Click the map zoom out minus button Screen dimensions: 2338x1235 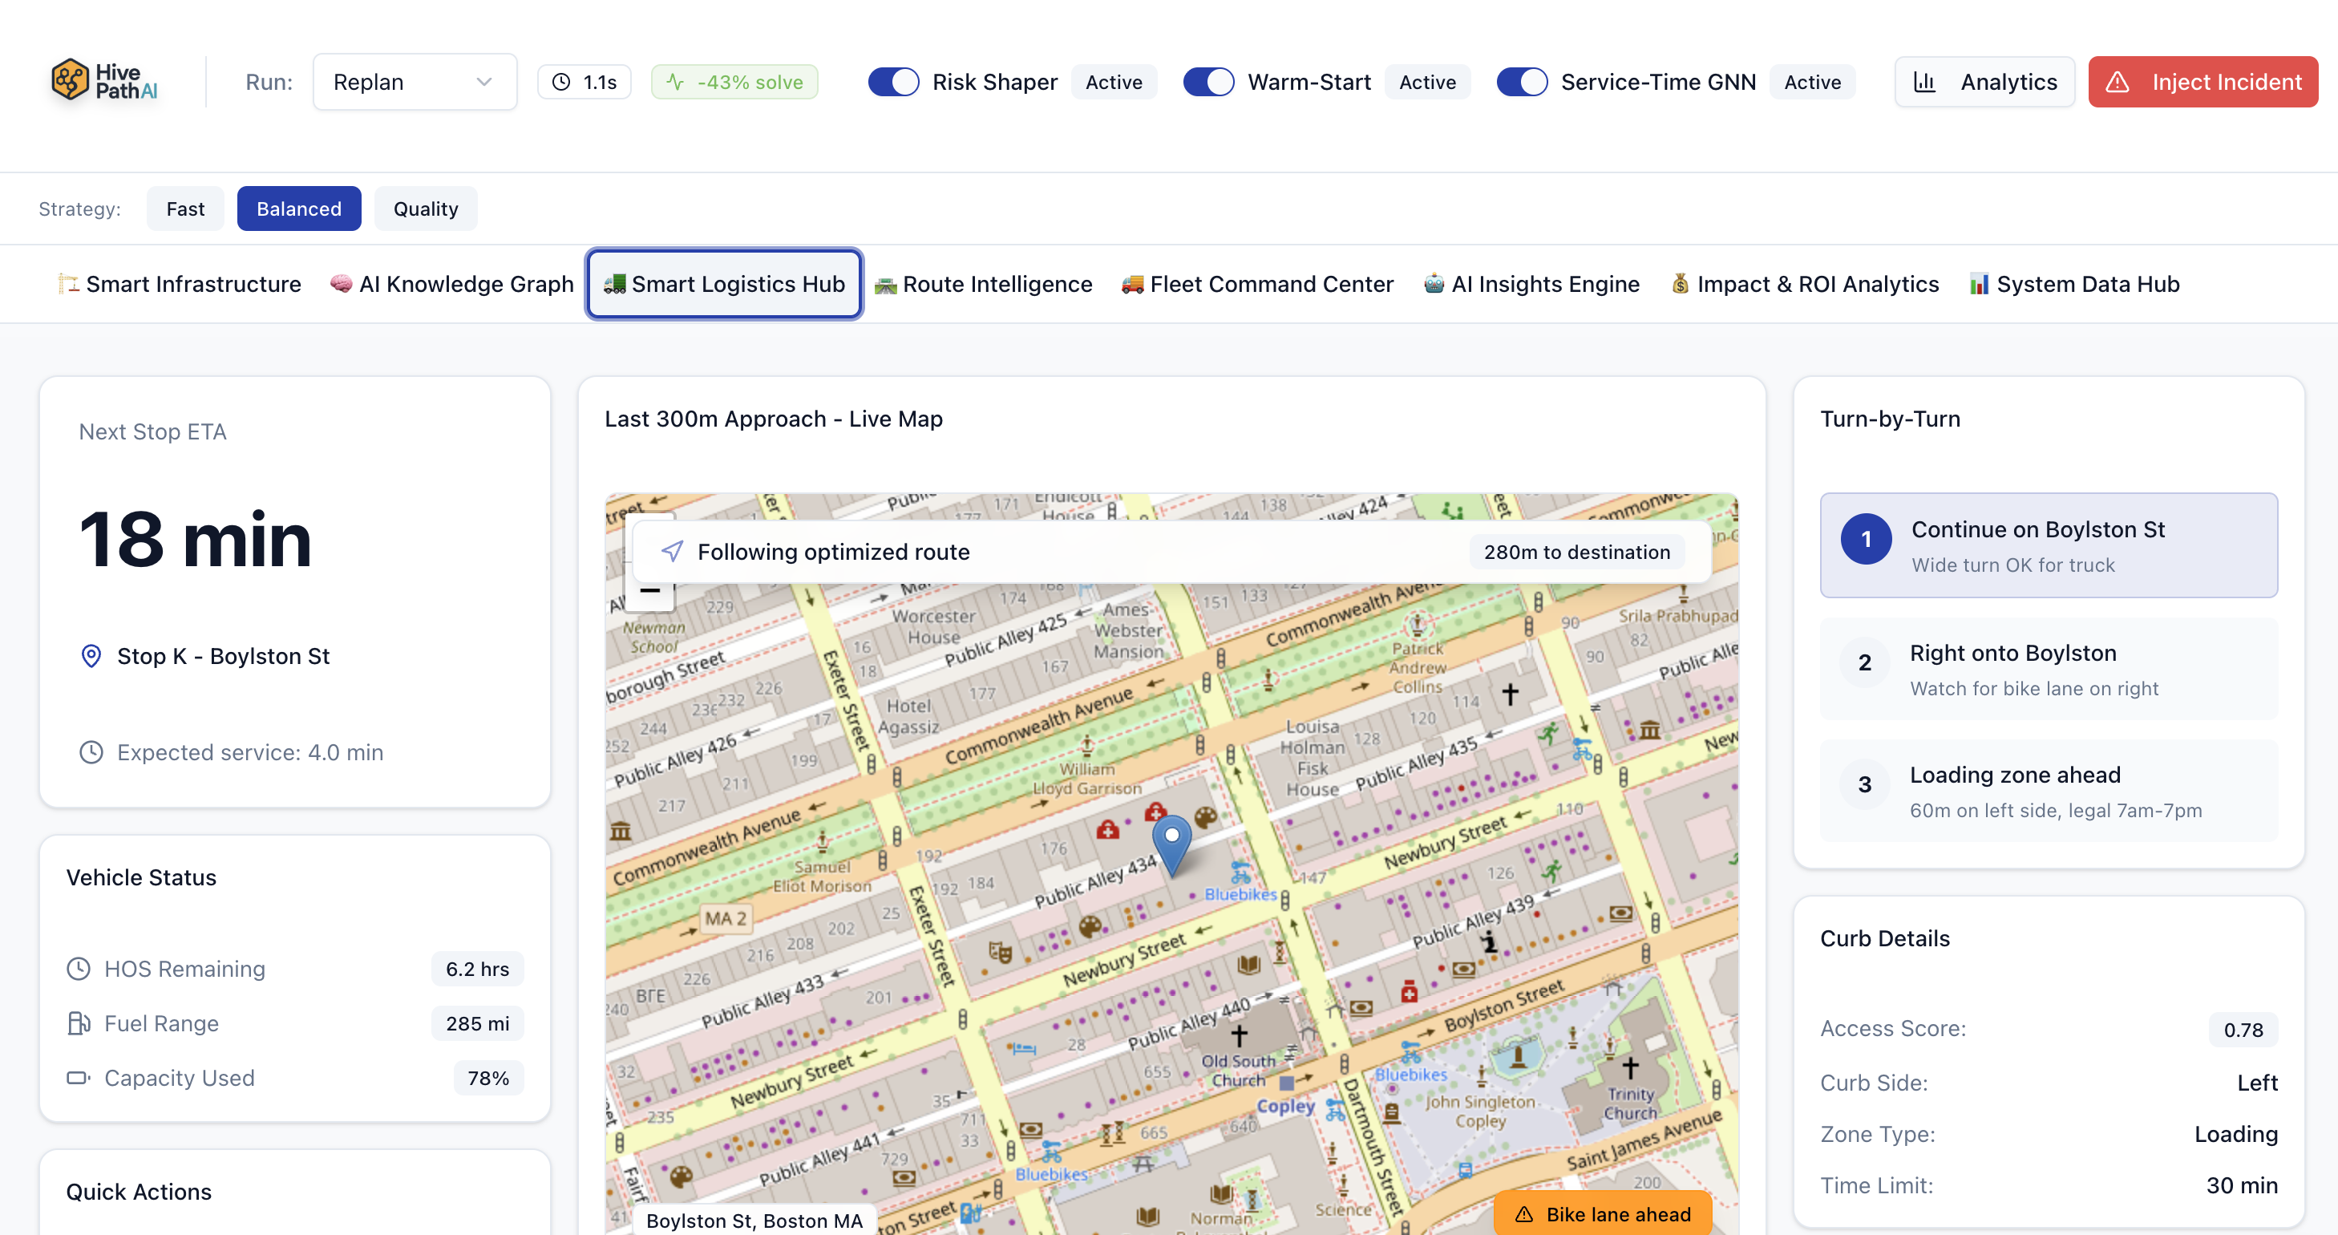pos(650,592)
